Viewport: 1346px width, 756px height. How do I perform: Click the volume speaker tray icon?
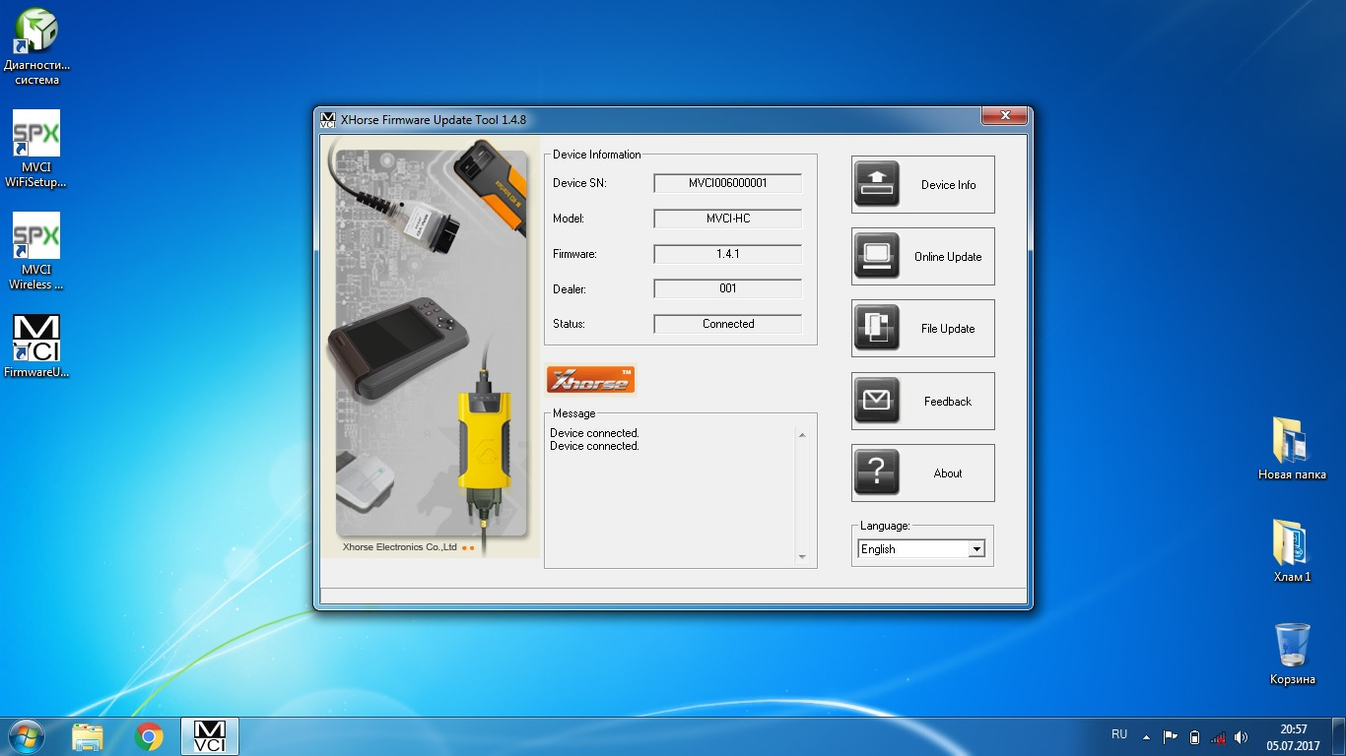click(x=1242, y=736)
